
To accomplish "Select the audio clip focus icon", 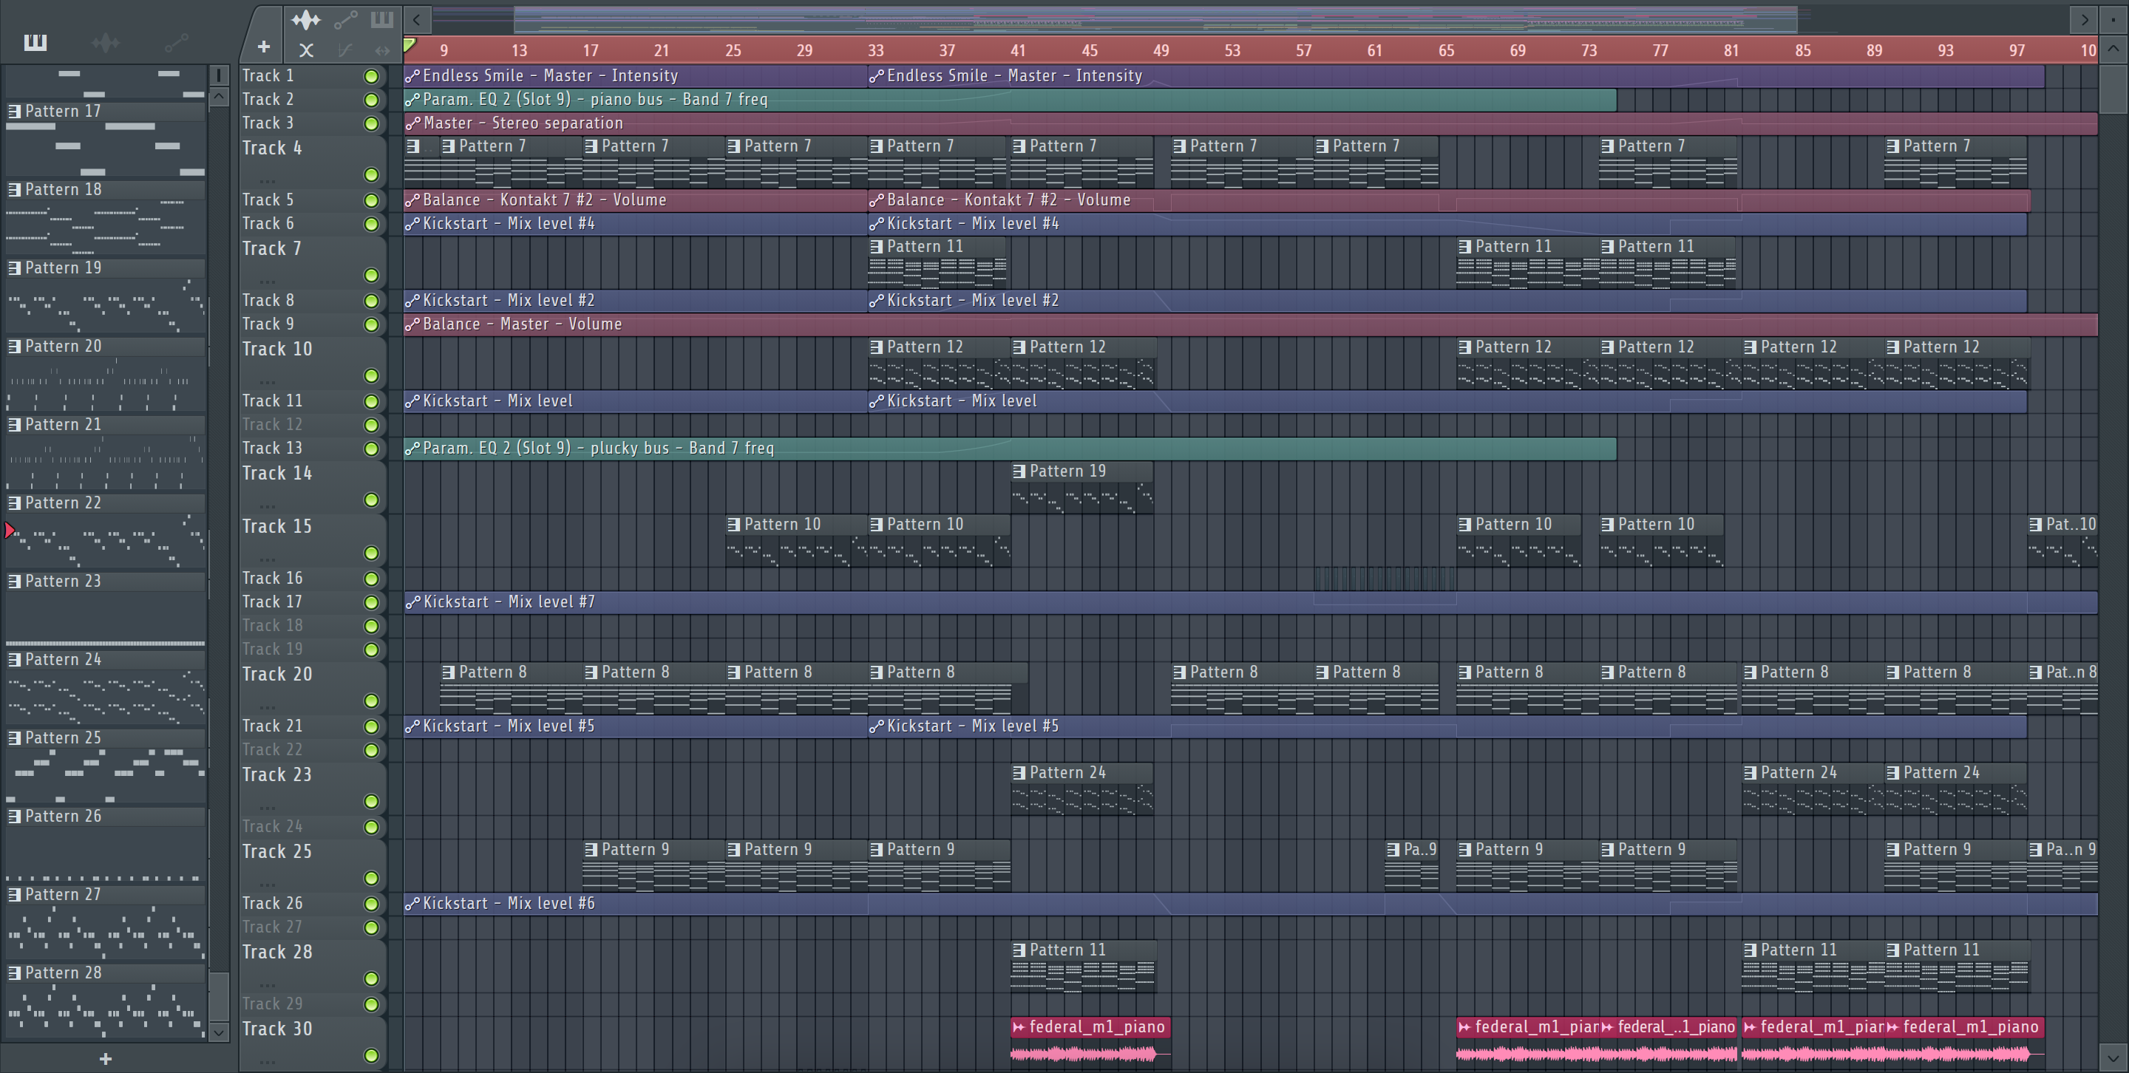I will (306, 19).
